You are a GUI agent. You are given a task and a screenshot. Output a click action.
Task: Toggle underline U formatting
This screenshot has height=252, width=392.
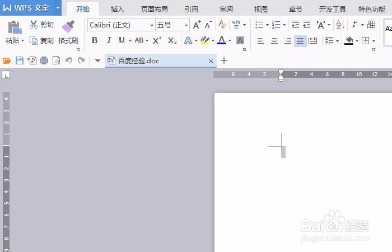click(x=122, y=40)
